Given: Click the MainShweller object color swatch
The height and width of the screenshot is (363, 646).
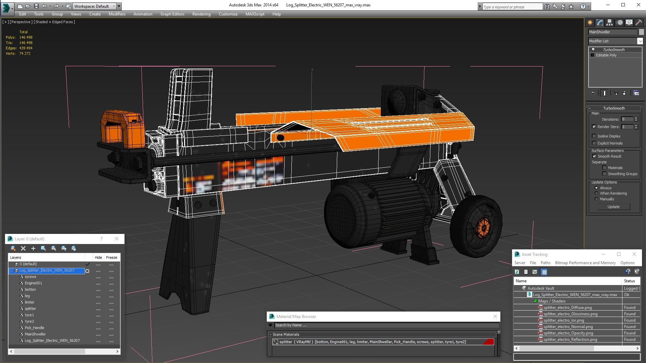Looking at the screenshot, I should coord(641,32).
